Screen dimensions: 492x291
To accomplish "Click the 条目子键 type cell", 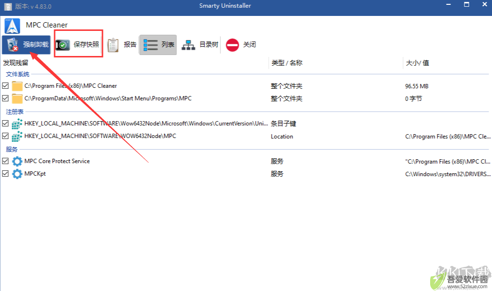I will tap(283, 124).
